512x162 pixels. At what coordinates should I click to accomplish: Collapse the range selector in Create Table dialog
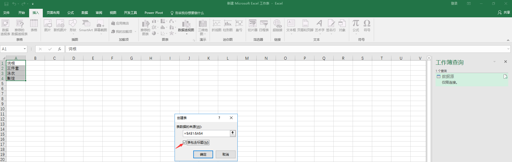(233, 133)
